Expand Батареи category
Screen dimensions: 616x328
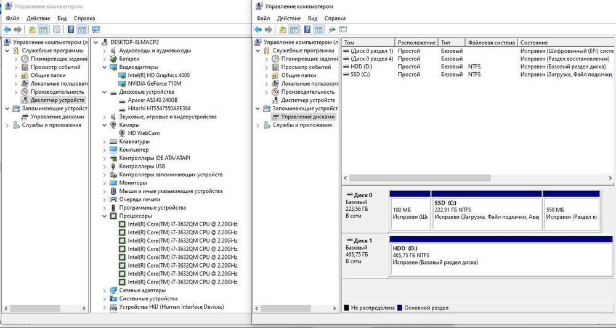pos(105,59)
